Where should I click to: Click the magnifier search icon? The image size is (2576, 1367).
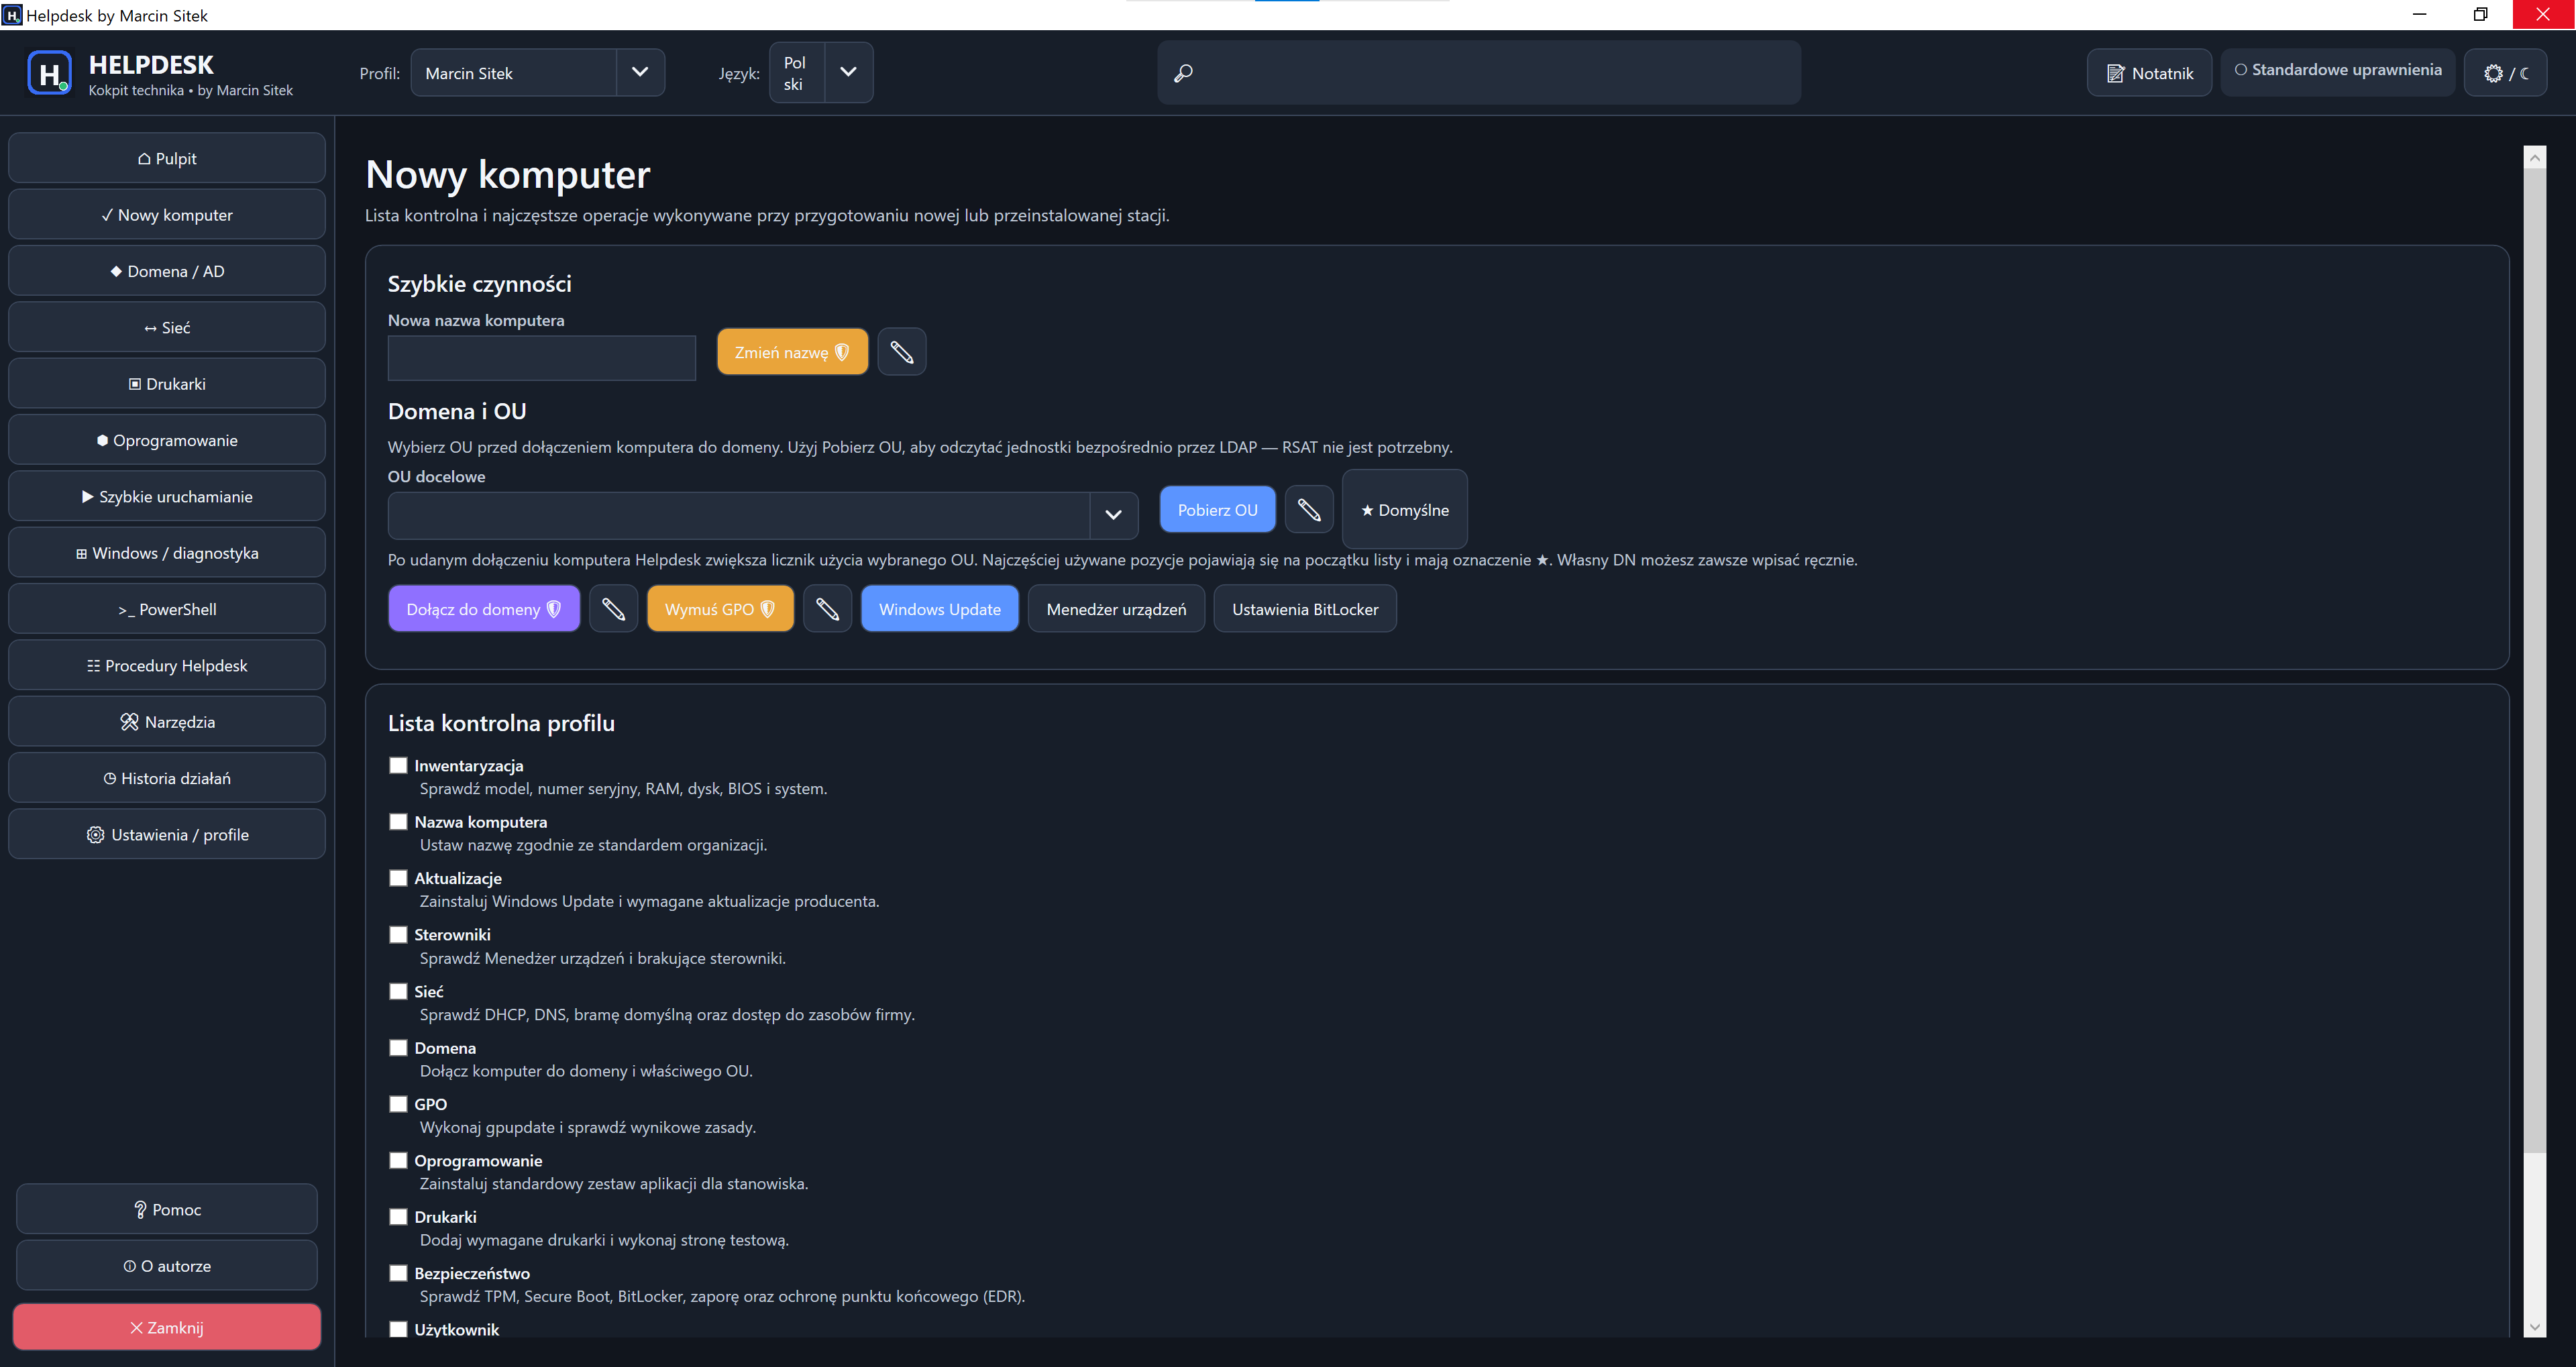click(x=1183, y=73)
